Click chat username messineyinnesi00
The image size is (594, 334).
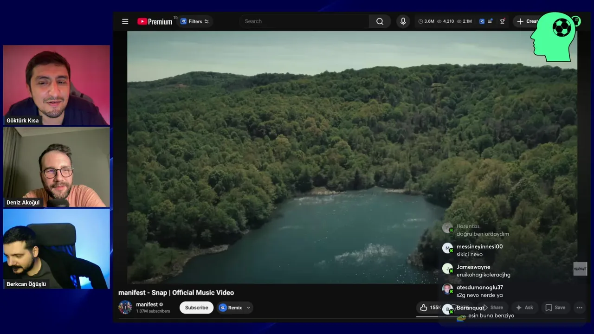(x=479, y=247)
